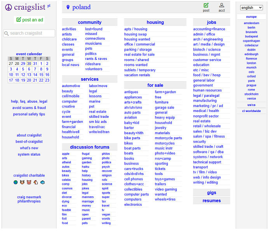Viewport: 272px width, 231px height.
Task: Click the chicken emoji icon
Action: [x=35, y=182]
